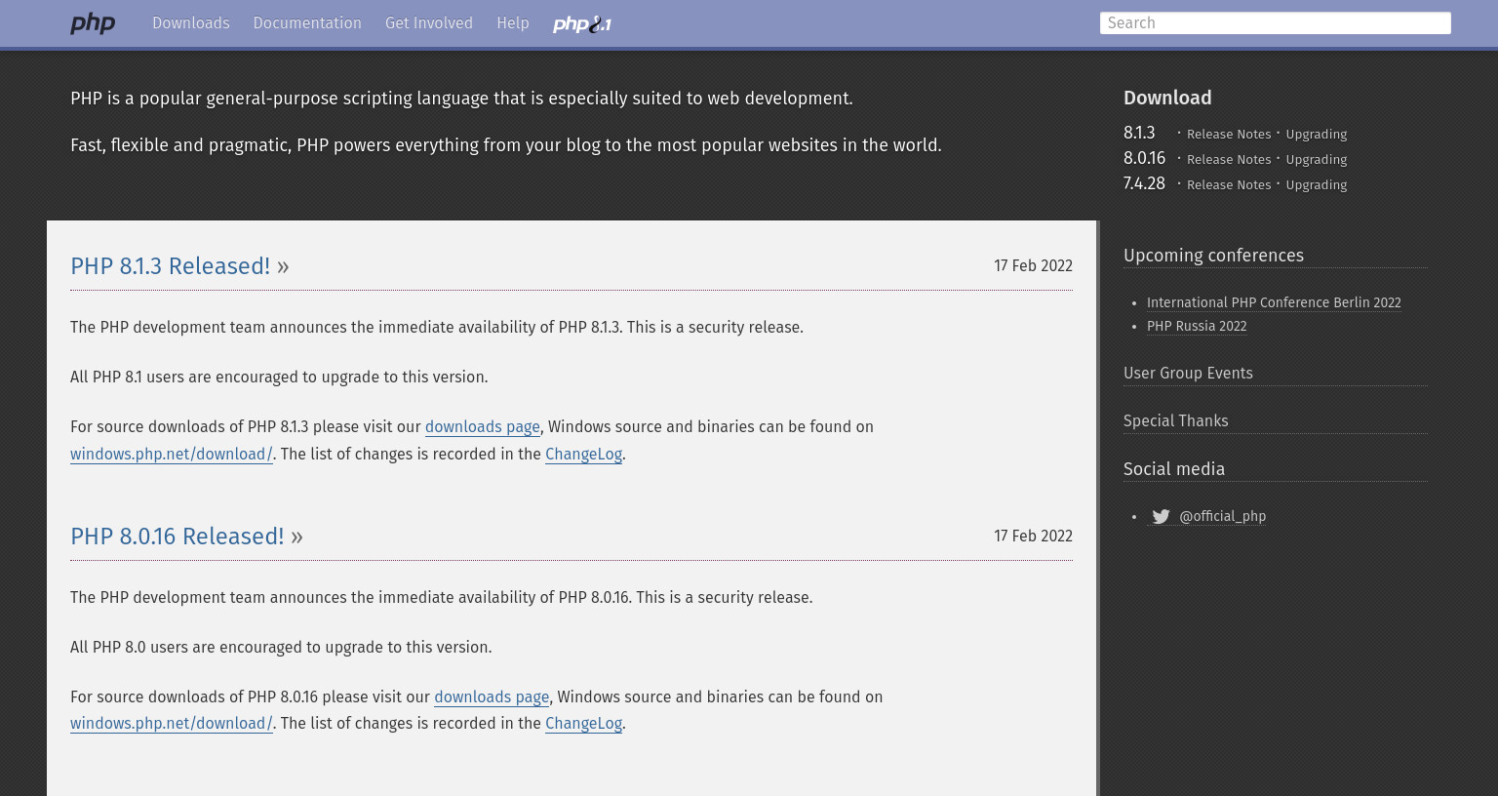Open Release Notes for 8.1.3
The image size is (1498, 796).
tap(1229, 135)
